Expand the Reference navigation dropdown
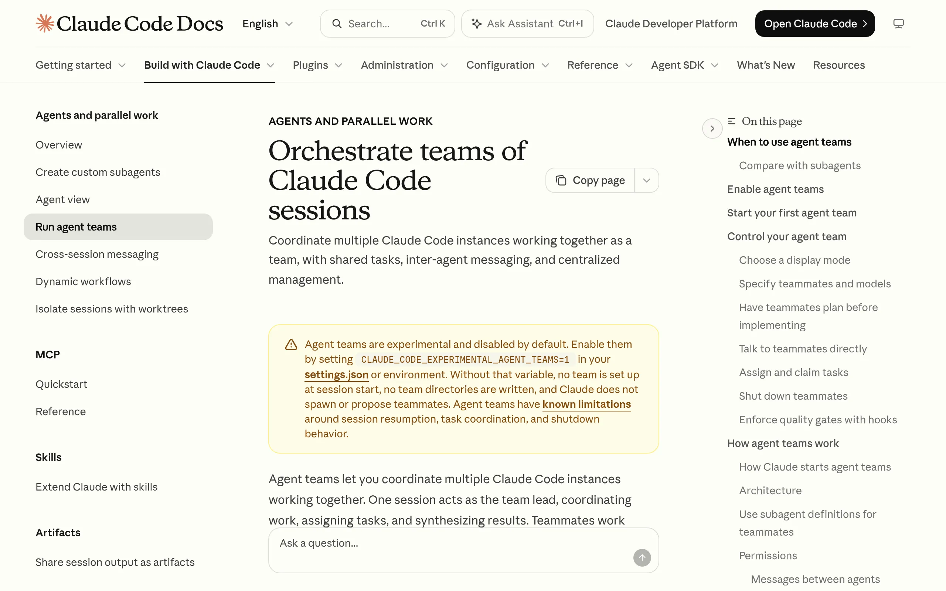The height and width of the screenshot is (591, 946). click(x=600, y=65)
